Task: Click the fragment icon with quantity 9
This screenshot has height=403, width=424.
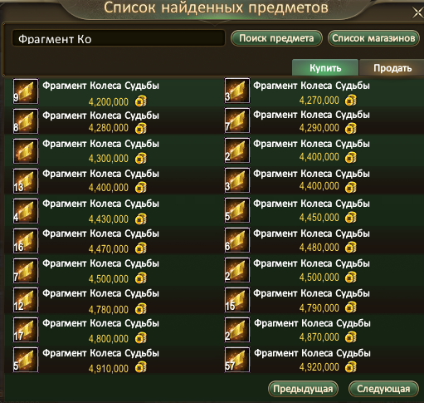Action: [26, 91]
